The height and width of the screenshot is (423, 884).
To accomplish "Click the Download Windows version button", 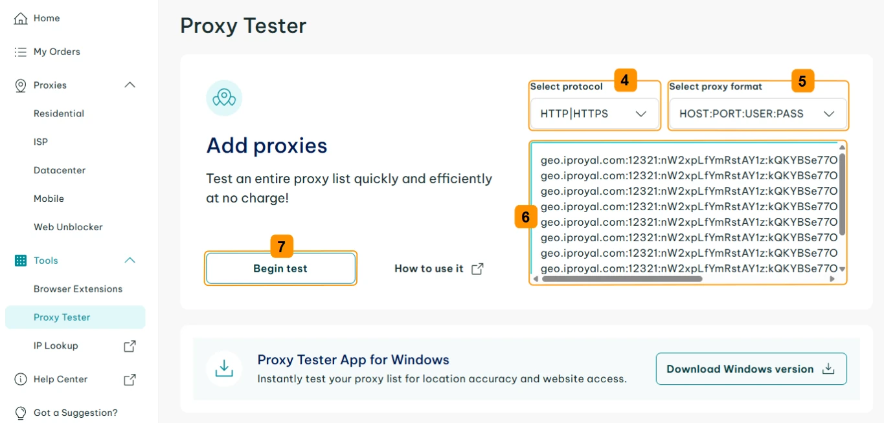I will [751, 369].
